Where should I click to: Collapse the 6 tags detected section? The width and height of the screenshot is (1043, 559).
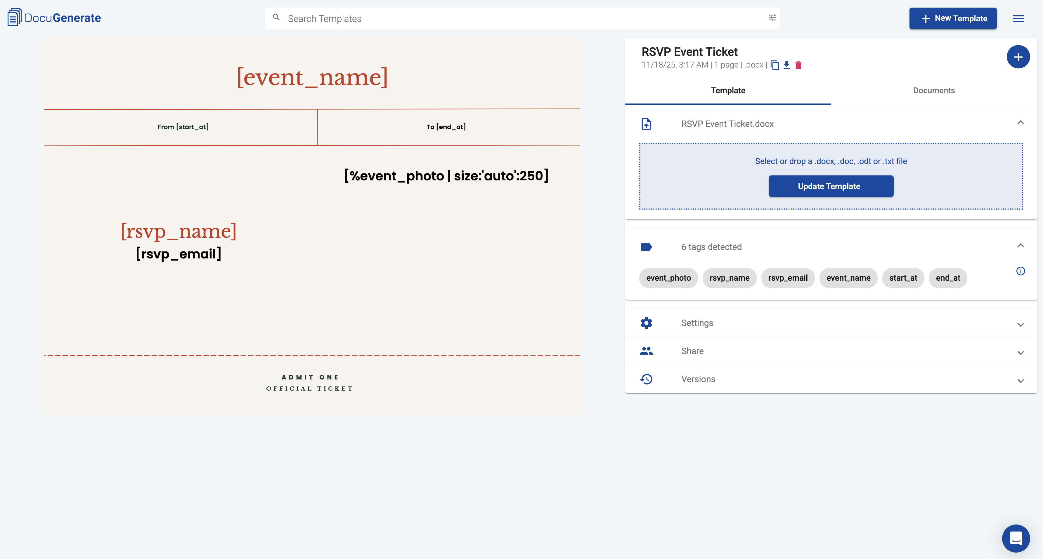(x=1021, y=246)
